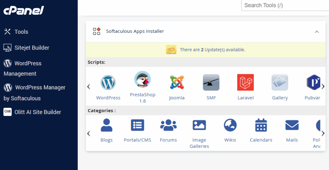Open the Portals/CMS list icon
Viewport: 329px width, 170px height.
(x=138, y=125)
